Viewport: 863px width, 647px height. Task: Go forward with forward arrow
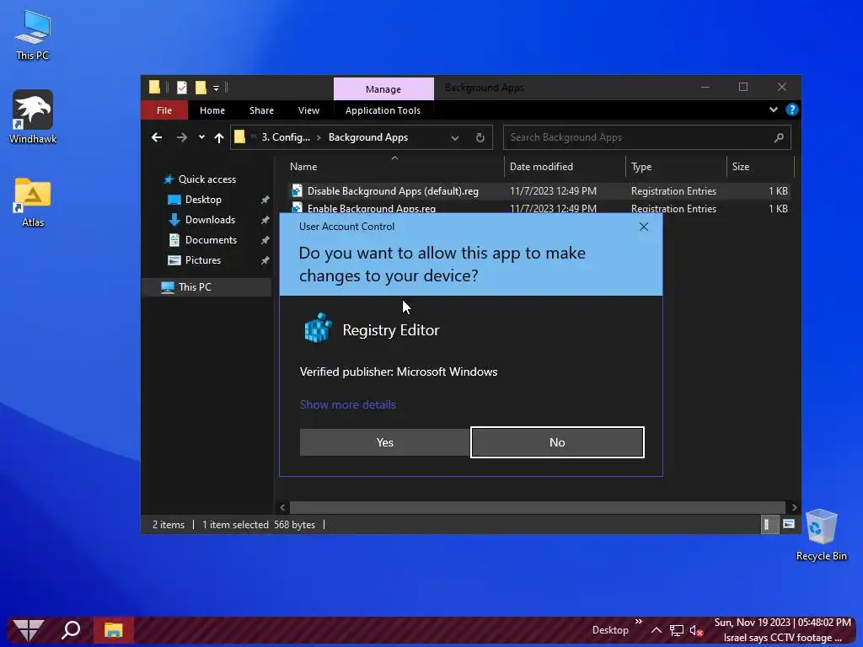tap(182, 137)
